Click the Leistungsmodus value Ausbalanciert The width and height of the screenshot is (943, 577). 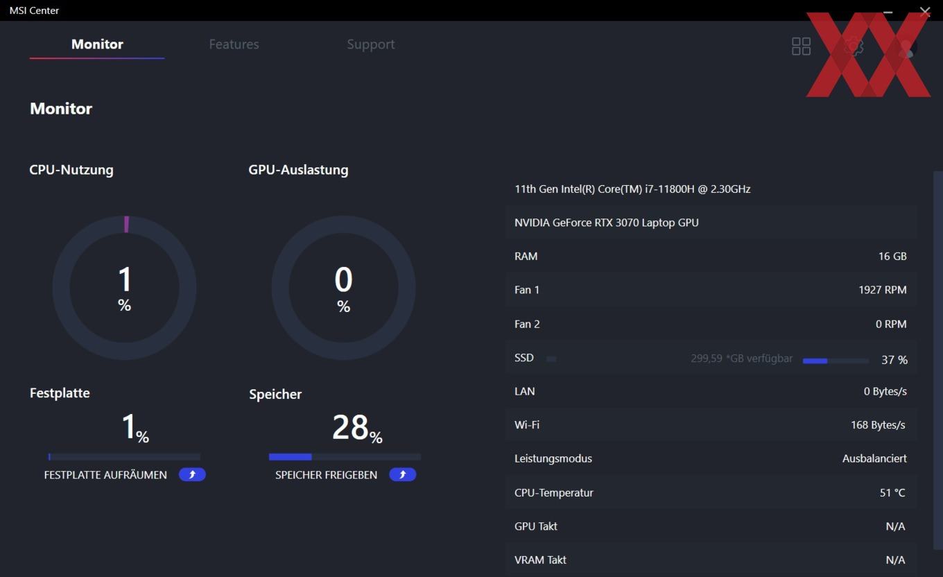click(x=874, y=458)
